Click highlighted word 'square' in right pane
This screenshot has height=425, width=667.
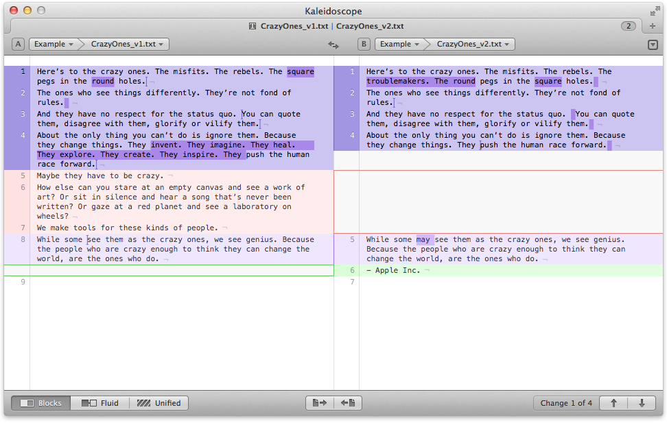coord(548,81)
